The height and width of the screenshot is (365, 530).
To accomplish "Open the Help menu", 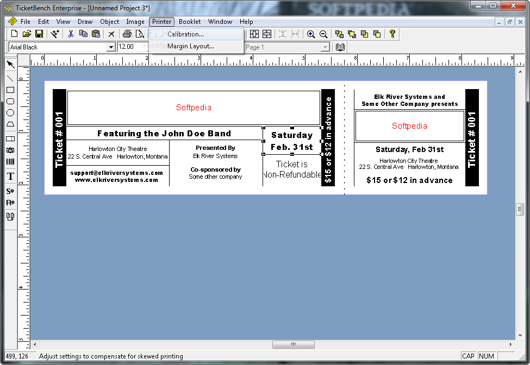I will point(246,22).
